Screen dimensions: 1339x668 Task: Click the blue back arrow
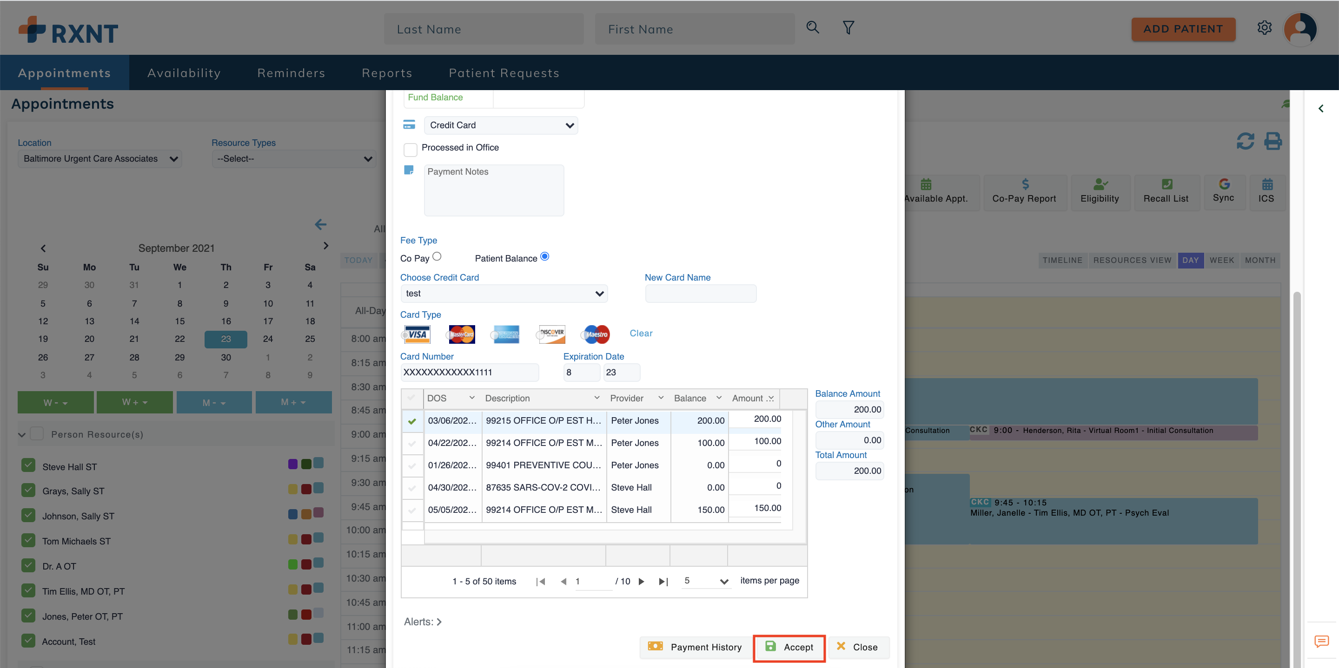[x=321, y=224]
